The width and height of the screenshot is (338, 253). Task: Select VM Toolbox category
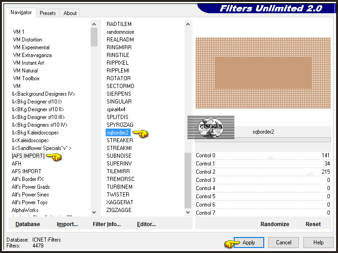pyautogui.click(x=26, y=78)
